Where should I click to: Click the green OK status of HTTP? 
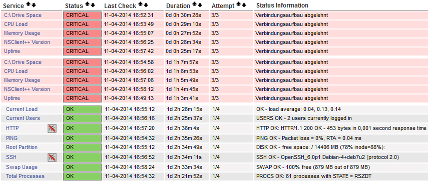82,128
